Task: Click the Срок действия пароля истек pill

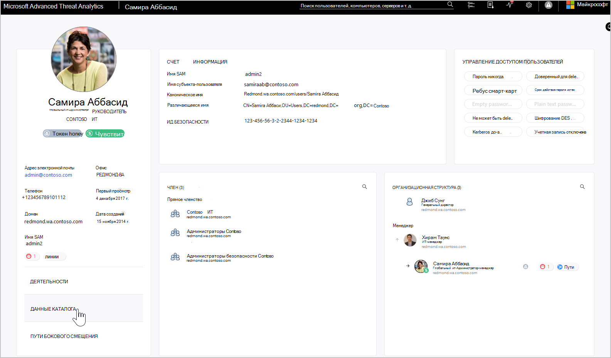Action: (x=555, y=90)
